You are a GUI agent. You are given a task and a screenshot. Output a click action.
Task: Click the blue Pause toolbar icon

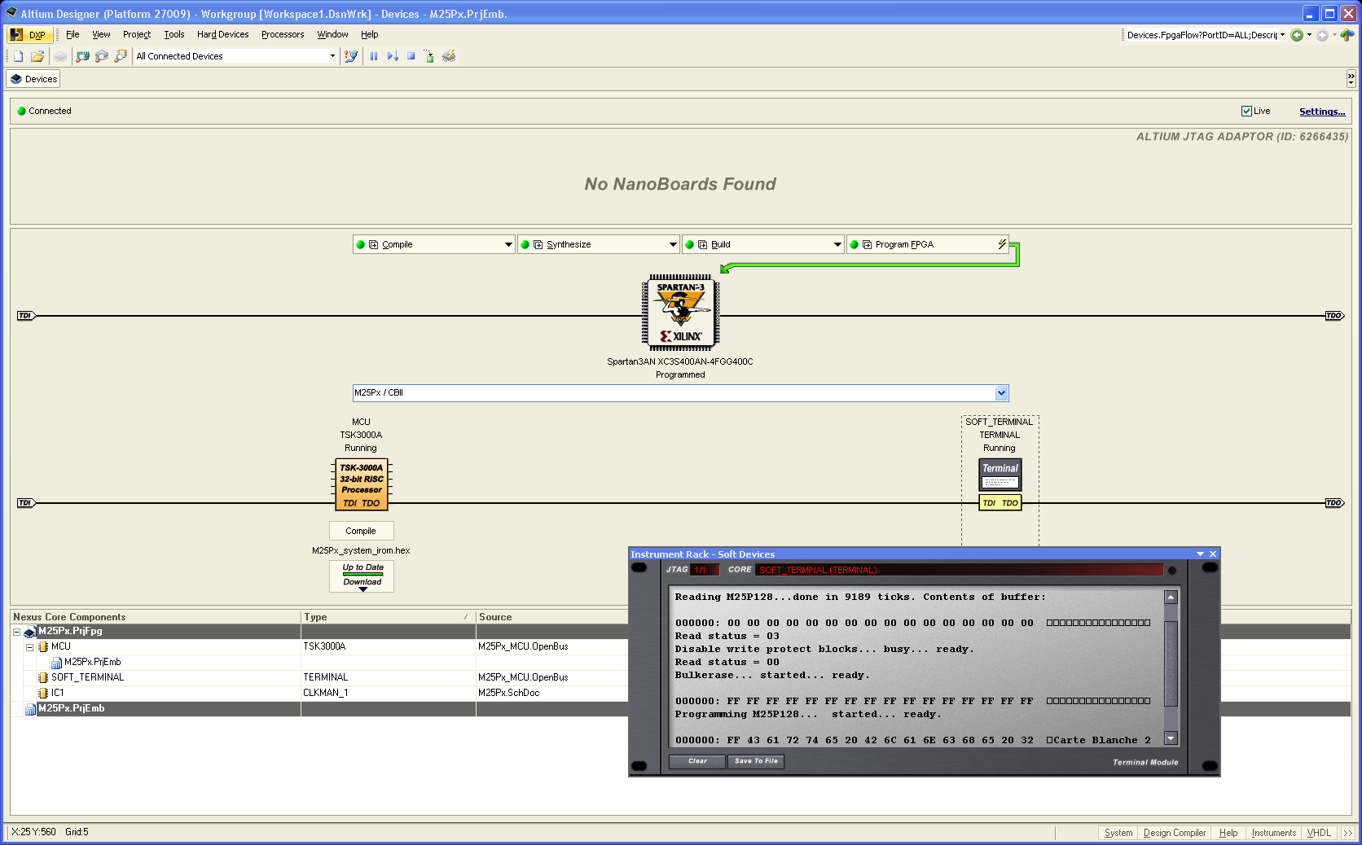pyautogui.click(x=374, y=56)
